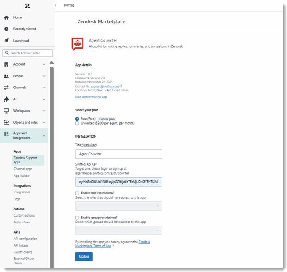287x272 pixels.
Task: Click the search magnifier icon
Action: tap(7, 53)
